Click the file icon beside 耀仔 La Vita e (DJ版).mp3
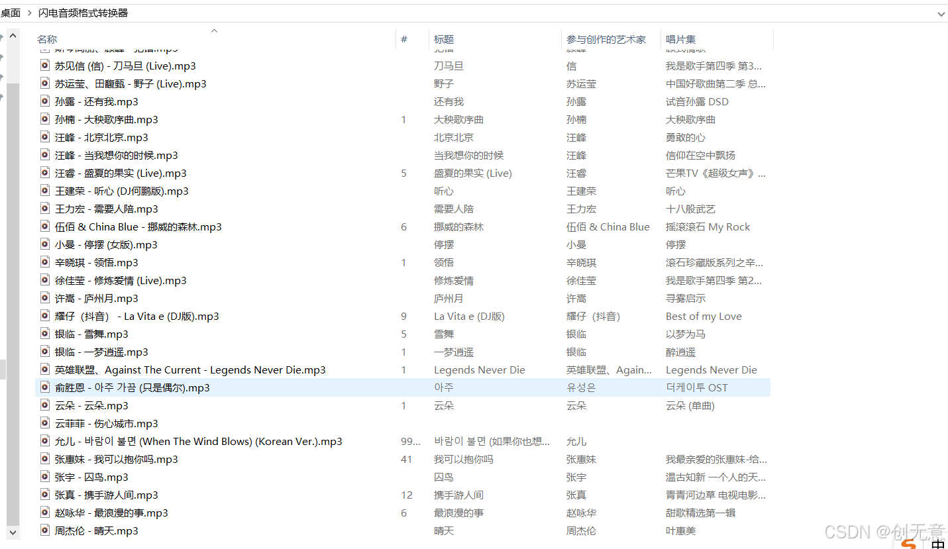 45,316
